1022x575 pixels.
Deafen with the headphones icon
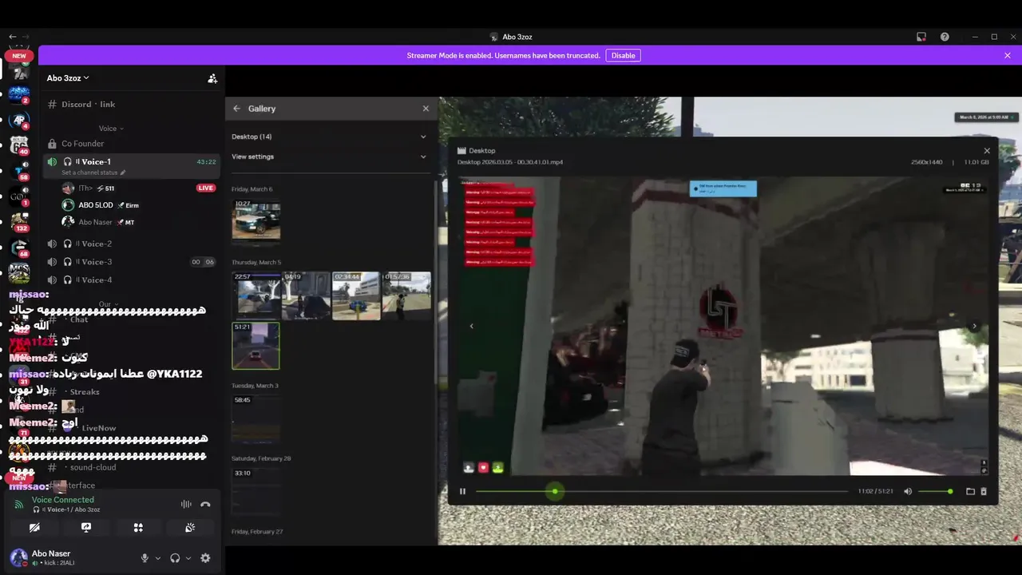175,558
